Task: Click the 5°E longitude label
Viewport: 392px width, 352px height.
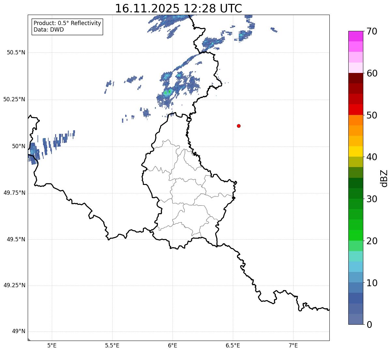Action: point(52,345)
